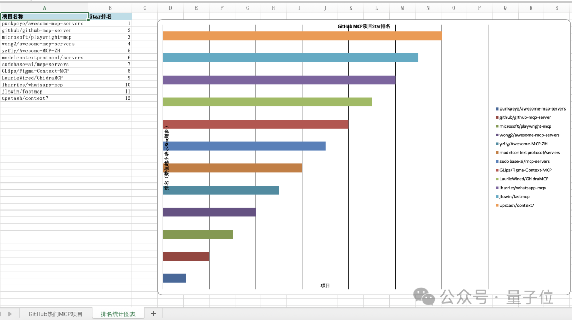Click rank value 1 in column B
The width and height of the screenshot is (572, 320).
point(110,23)
